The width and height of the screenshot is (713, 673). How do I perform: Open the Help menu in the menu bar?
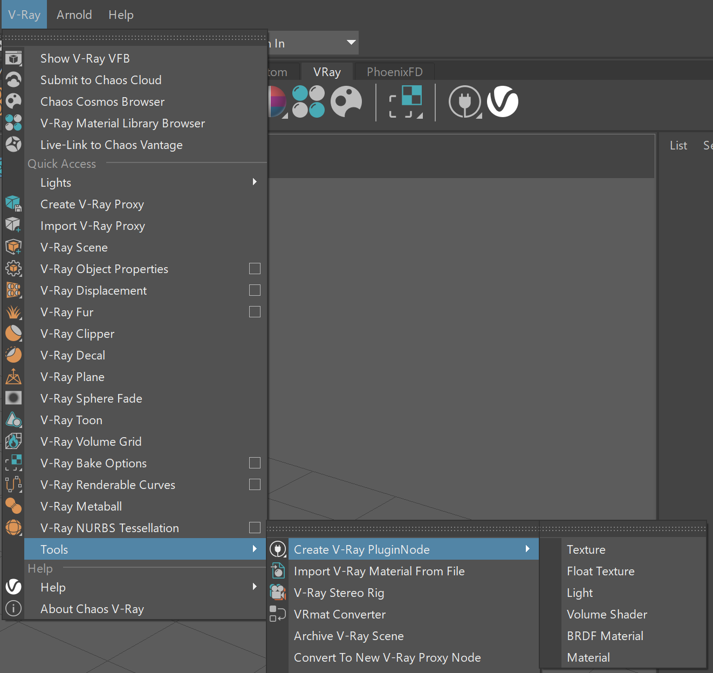pyautogui.click(x=121, y=15)
